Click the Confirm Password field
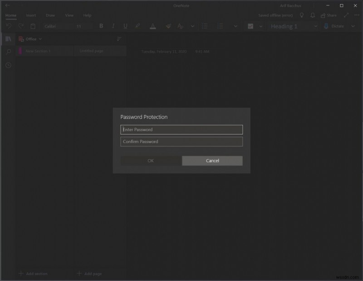 (181, 142)
